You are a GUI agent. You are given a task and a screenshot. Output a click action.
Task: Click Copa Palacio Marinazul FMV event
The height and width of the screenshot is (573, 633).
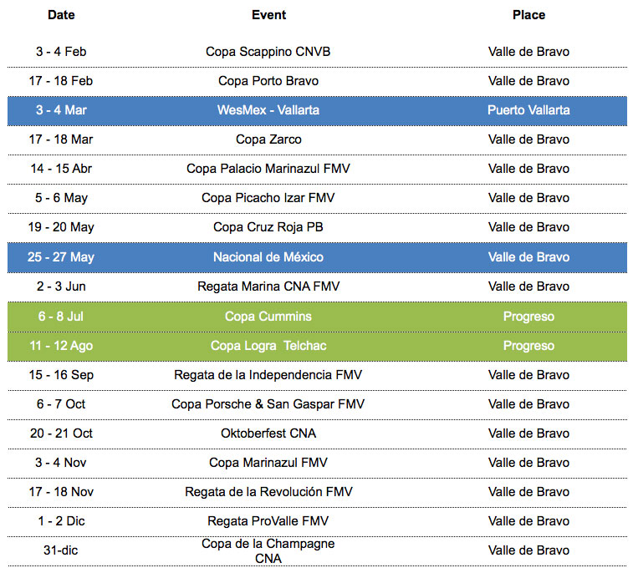tap(268, 169)
